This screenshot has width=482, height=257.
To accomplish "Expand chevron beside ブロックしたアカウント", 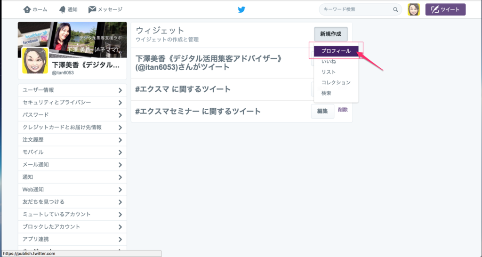I will click(120, 227).
